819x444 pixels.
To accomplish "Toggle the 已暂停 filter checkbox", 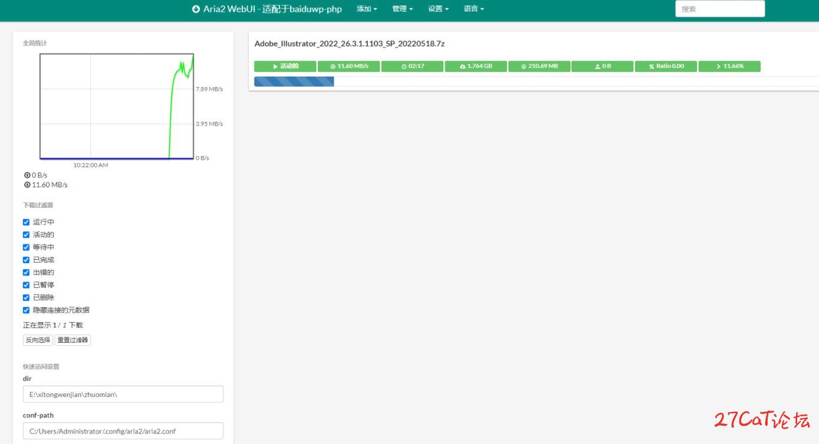I will point(26,285).
